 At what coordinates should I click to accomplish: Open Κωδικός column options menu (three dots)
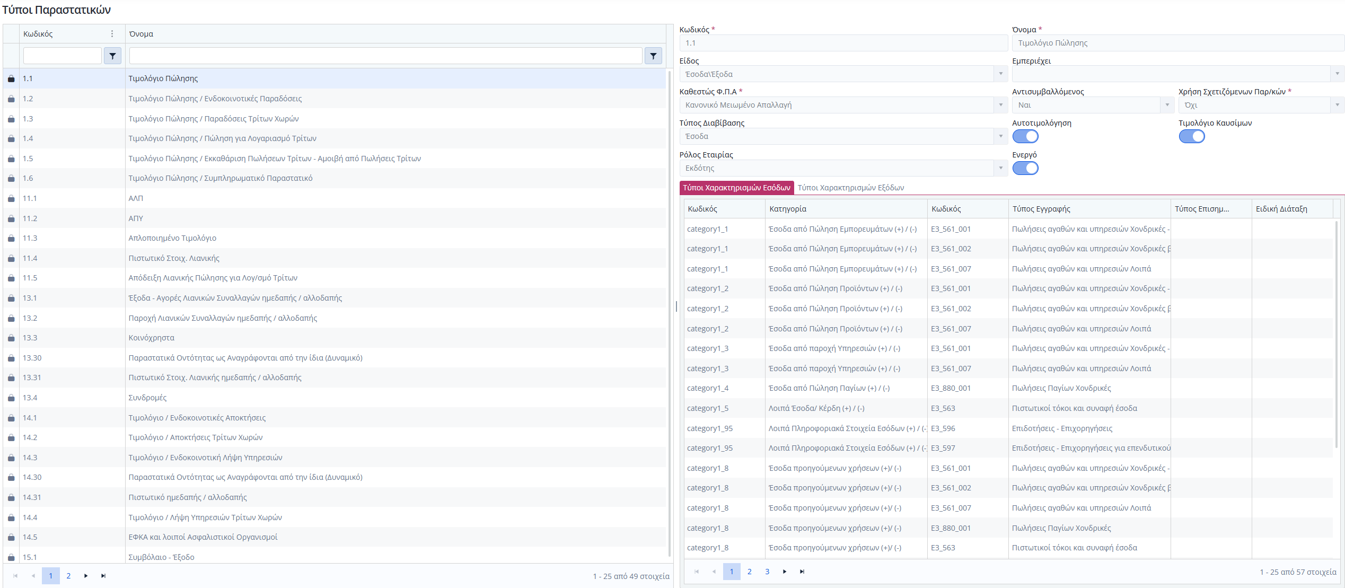point(112,34)
